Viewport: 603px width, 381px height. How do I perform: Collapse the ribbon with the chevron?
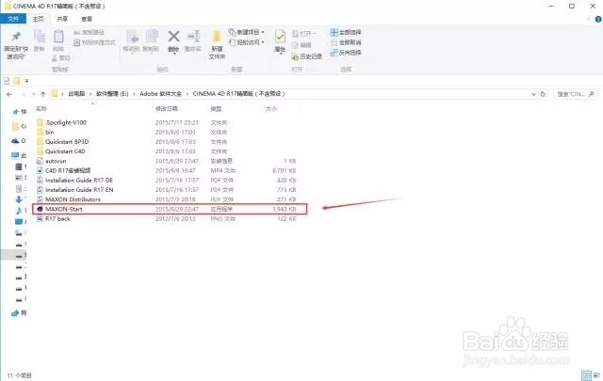588,19
